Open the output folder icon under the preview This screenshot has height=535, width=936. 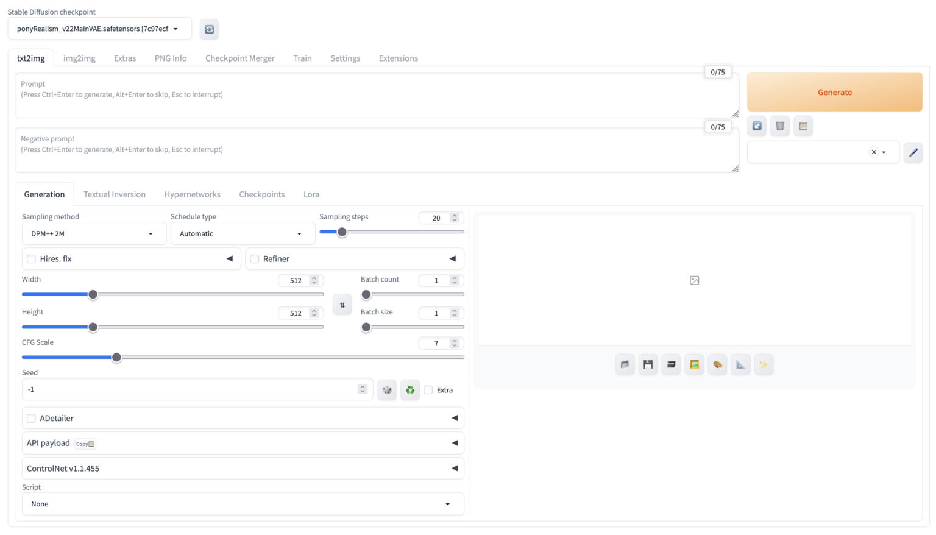point(625,364)
